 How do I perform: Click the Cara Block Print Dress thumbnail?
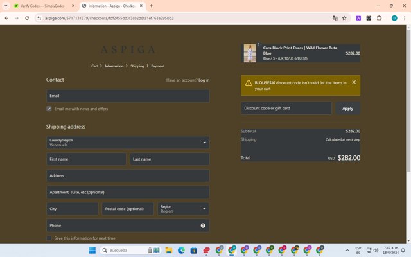pos(250,53)
